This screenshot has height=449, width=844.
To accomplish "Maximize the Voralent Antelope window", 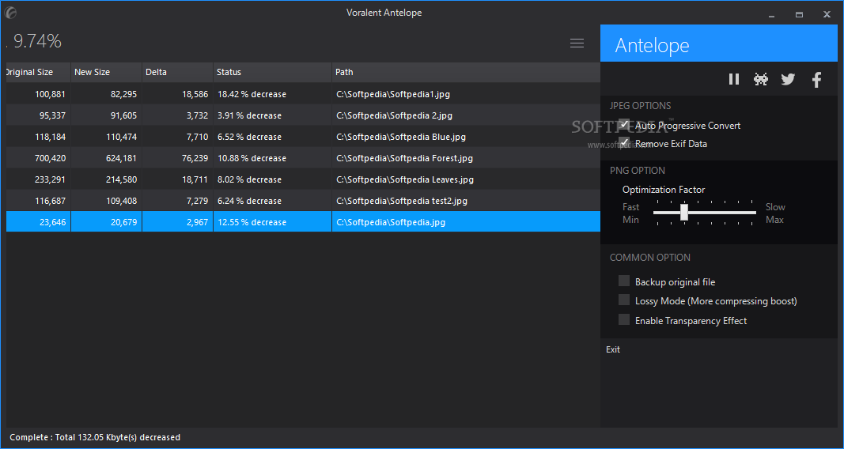I will (800, 15).
